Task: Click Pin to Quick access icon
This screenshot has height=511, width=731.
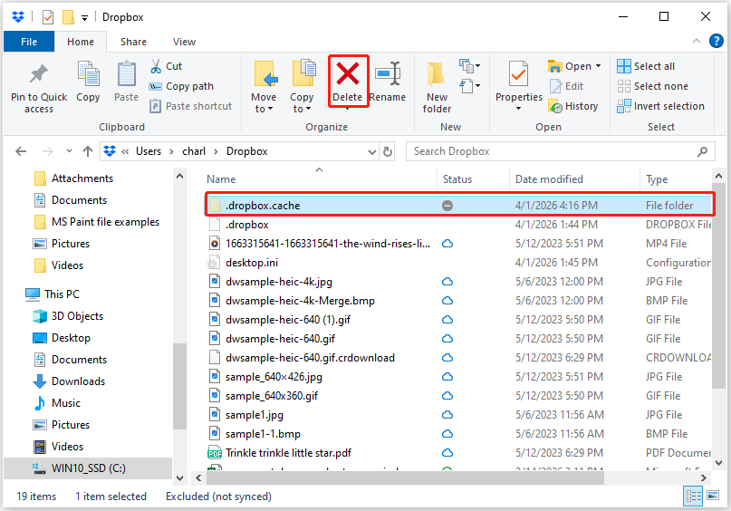Action: click(x=39, y=74)
